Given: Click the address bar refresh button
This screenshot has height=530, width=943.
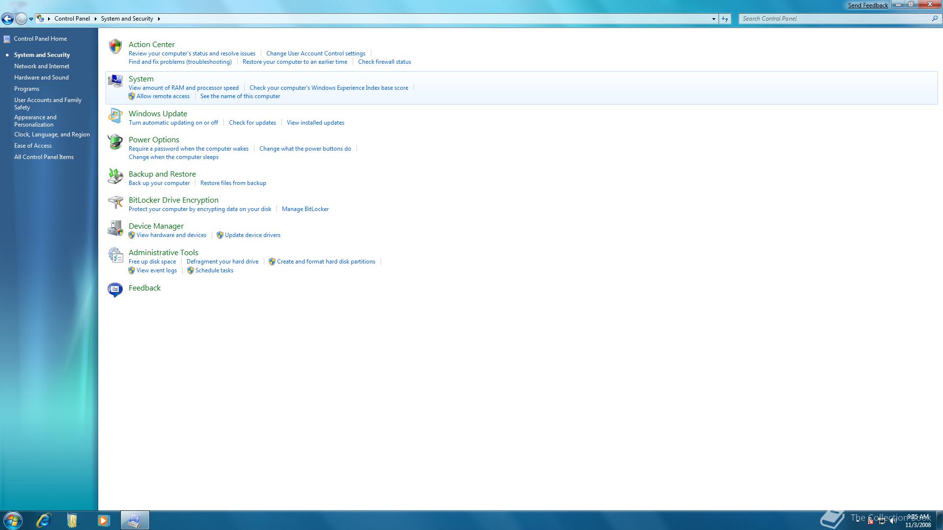Looking at the screenshot, I should point(725,19).
